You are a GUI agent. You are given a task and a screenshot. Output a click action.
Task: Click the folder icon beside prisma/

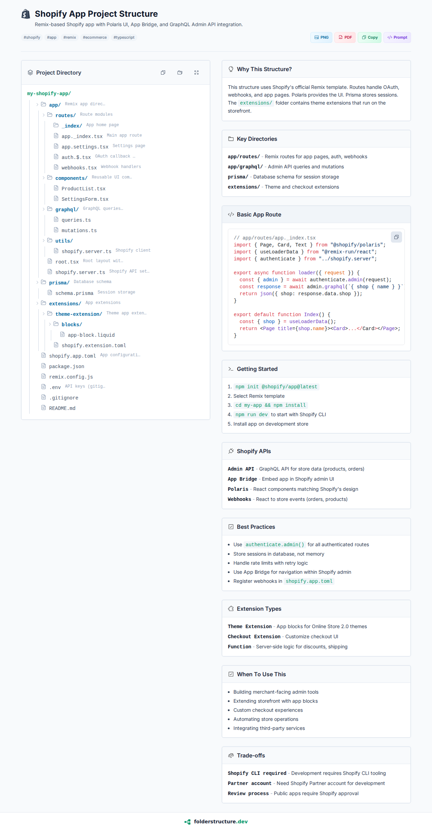point(44,282)
